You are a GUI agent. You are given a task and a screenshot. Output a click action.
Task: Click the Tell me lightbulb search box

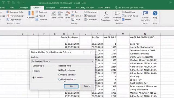[x=130, y=8]
